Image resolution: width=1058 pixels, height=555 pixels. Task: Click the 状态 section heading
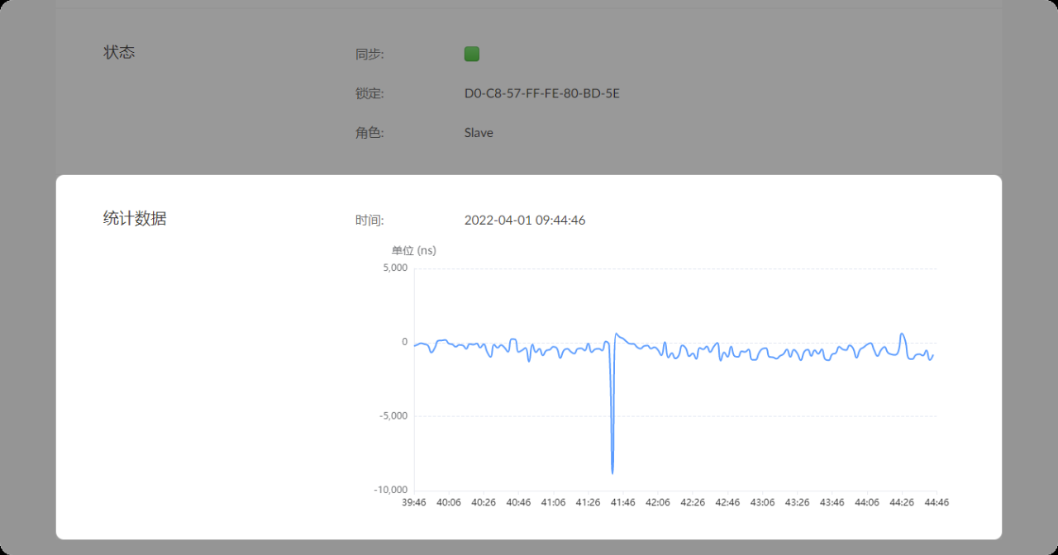tap(119, 52)
